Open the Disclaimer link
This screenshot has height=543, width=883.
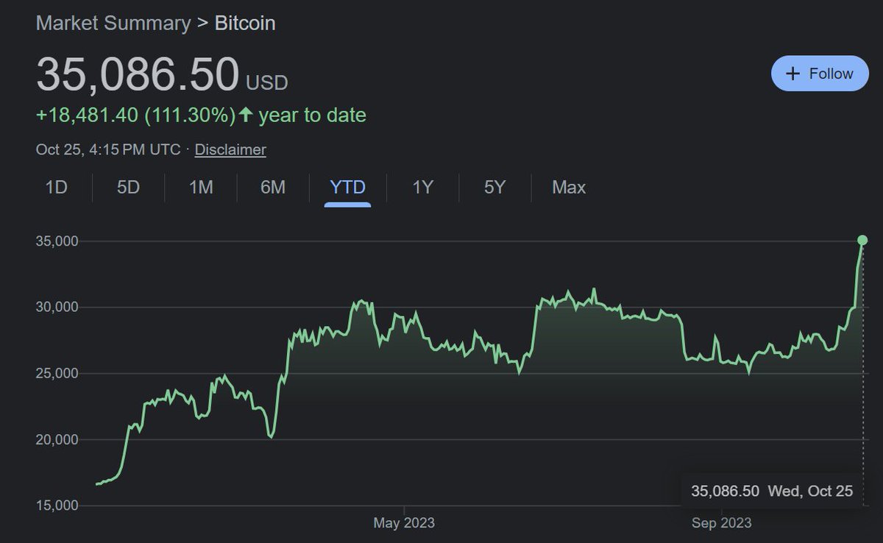point(230,149)
